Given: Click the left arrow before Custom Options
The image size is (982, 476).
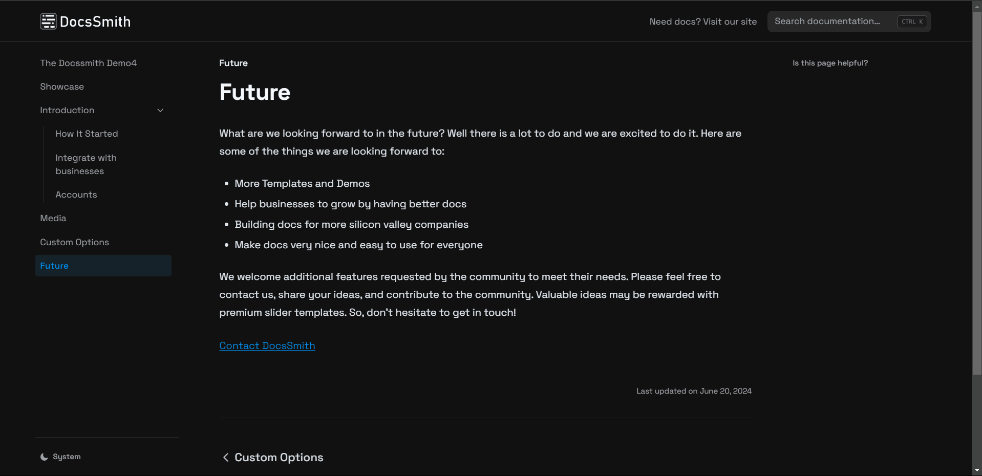Looking at the screenshot, I should (x=226, y=458).
